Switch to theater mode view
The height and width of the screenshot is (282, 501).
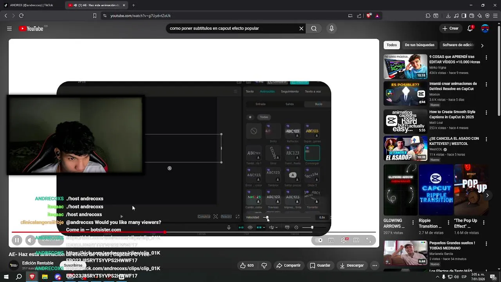[x=356, y=240]
